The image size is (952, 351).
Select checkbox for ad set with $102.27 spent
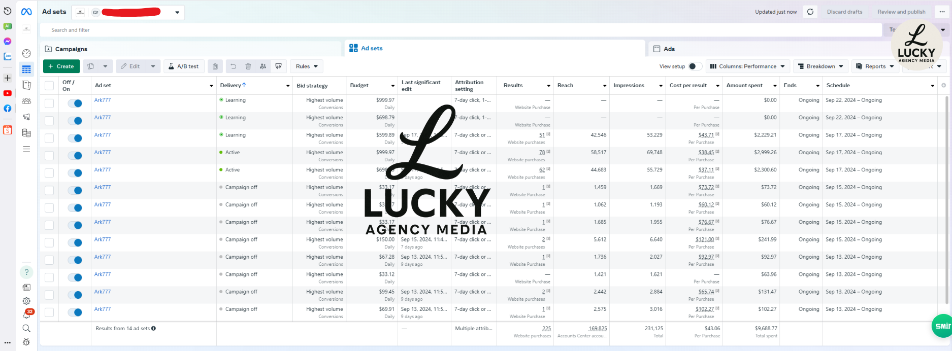tap(49, 312)
